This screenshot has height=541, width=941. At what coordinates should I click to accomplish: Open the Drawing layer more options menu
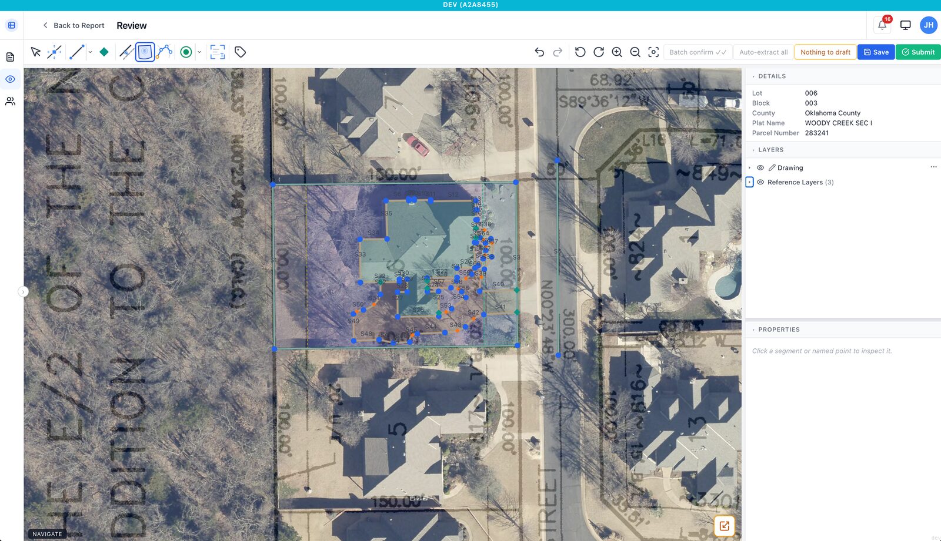pos(933,167)
